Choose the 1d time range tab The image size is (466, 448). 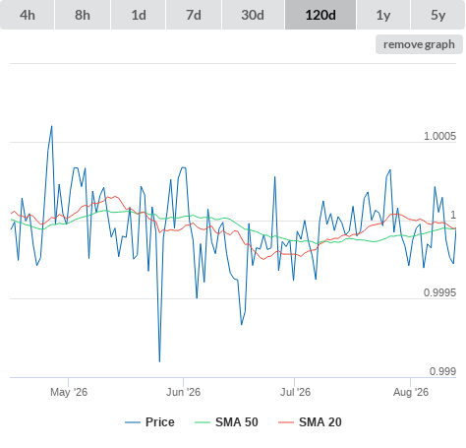click(139, 15)
